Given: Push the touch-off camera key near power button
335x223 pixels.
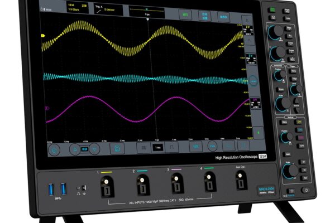Looking at the screenshot, I should click(x=290, y=191).
